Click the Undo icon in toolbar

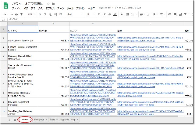[x=6, y=14]
